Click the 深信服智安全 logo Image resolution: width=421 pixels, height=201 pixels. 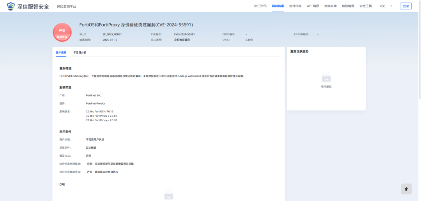pyautogui.click(x=28, y=6)
